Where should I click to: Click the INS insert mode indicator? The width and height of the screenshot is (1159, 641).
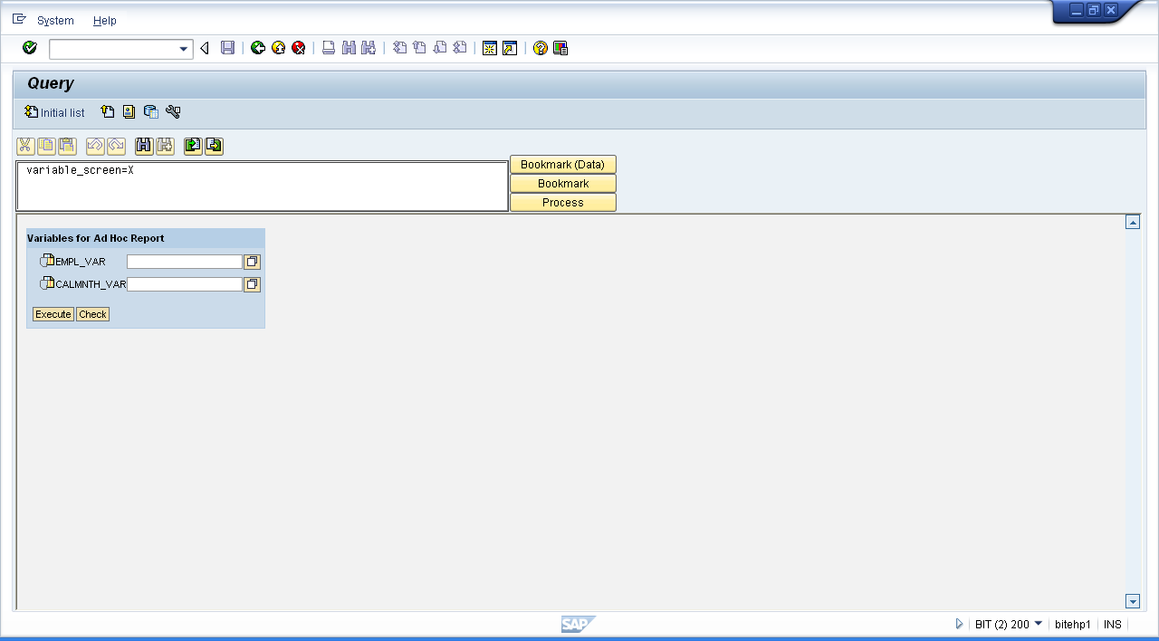click(x=1112, y=625)
